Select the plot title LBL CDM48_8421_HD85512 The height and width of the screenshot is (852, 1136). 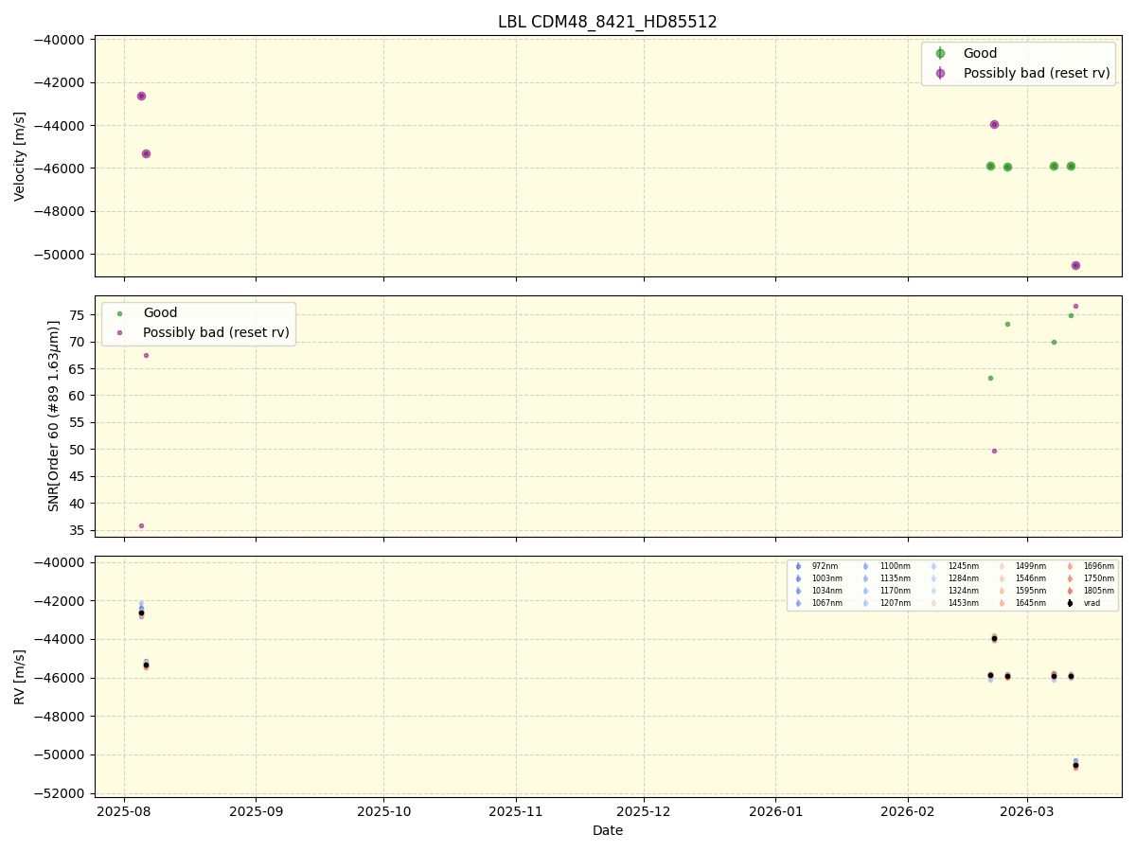(x=607, y=21)
